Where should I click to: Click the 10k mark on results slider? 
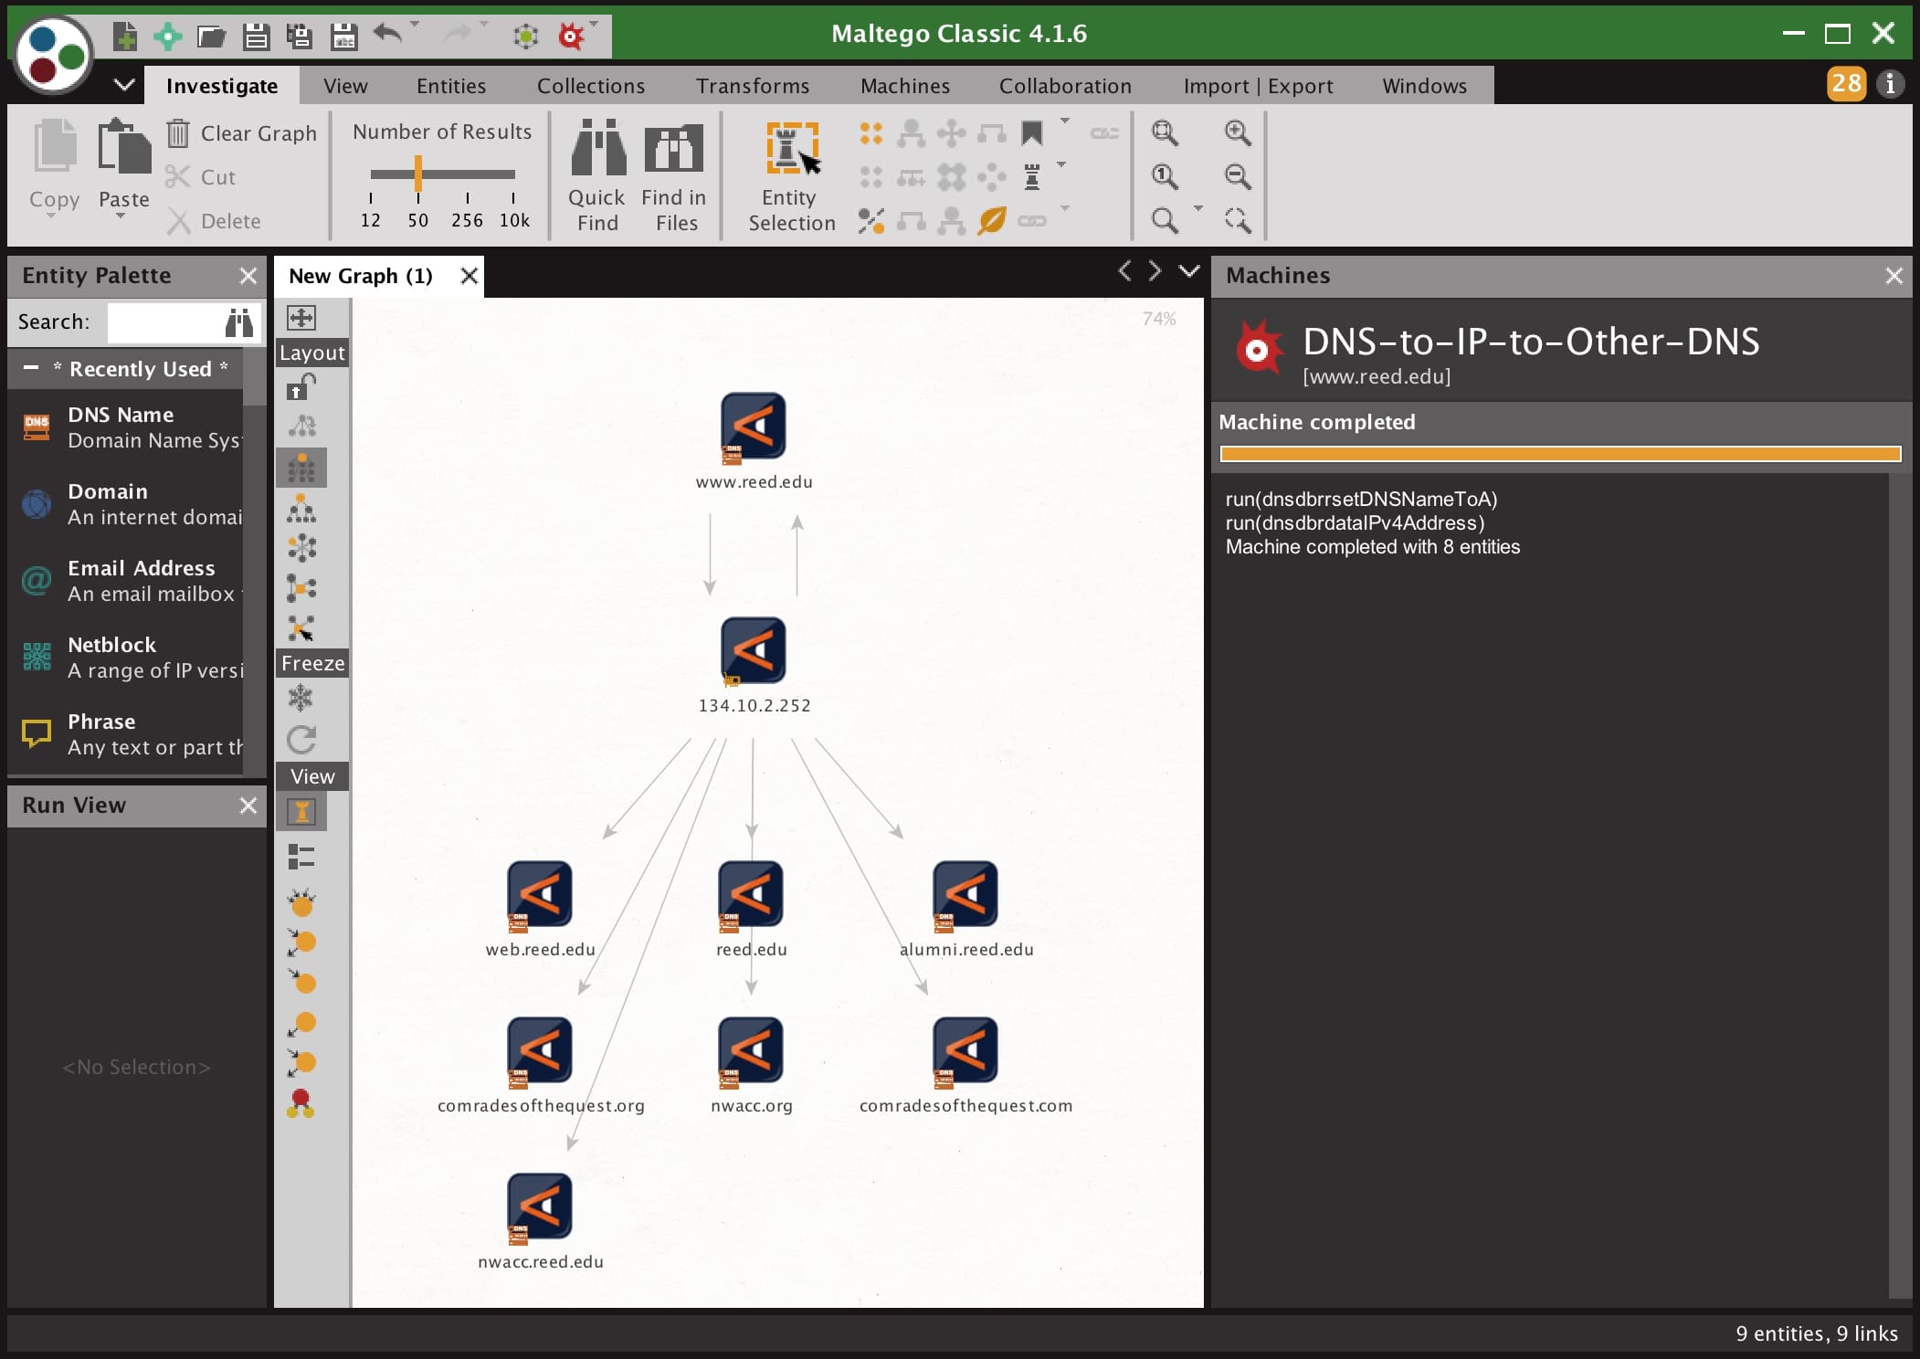[x=514, y=220]
